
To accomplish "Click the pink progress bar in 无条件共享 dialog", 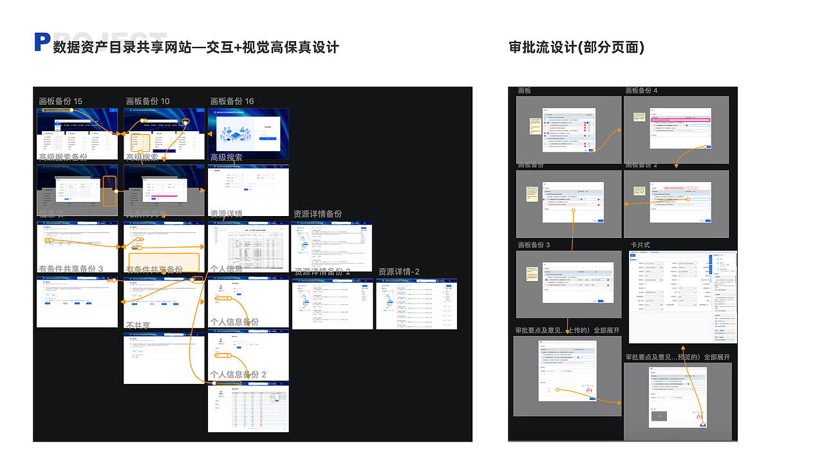I will pyautogui.click(x=164, y=196).
